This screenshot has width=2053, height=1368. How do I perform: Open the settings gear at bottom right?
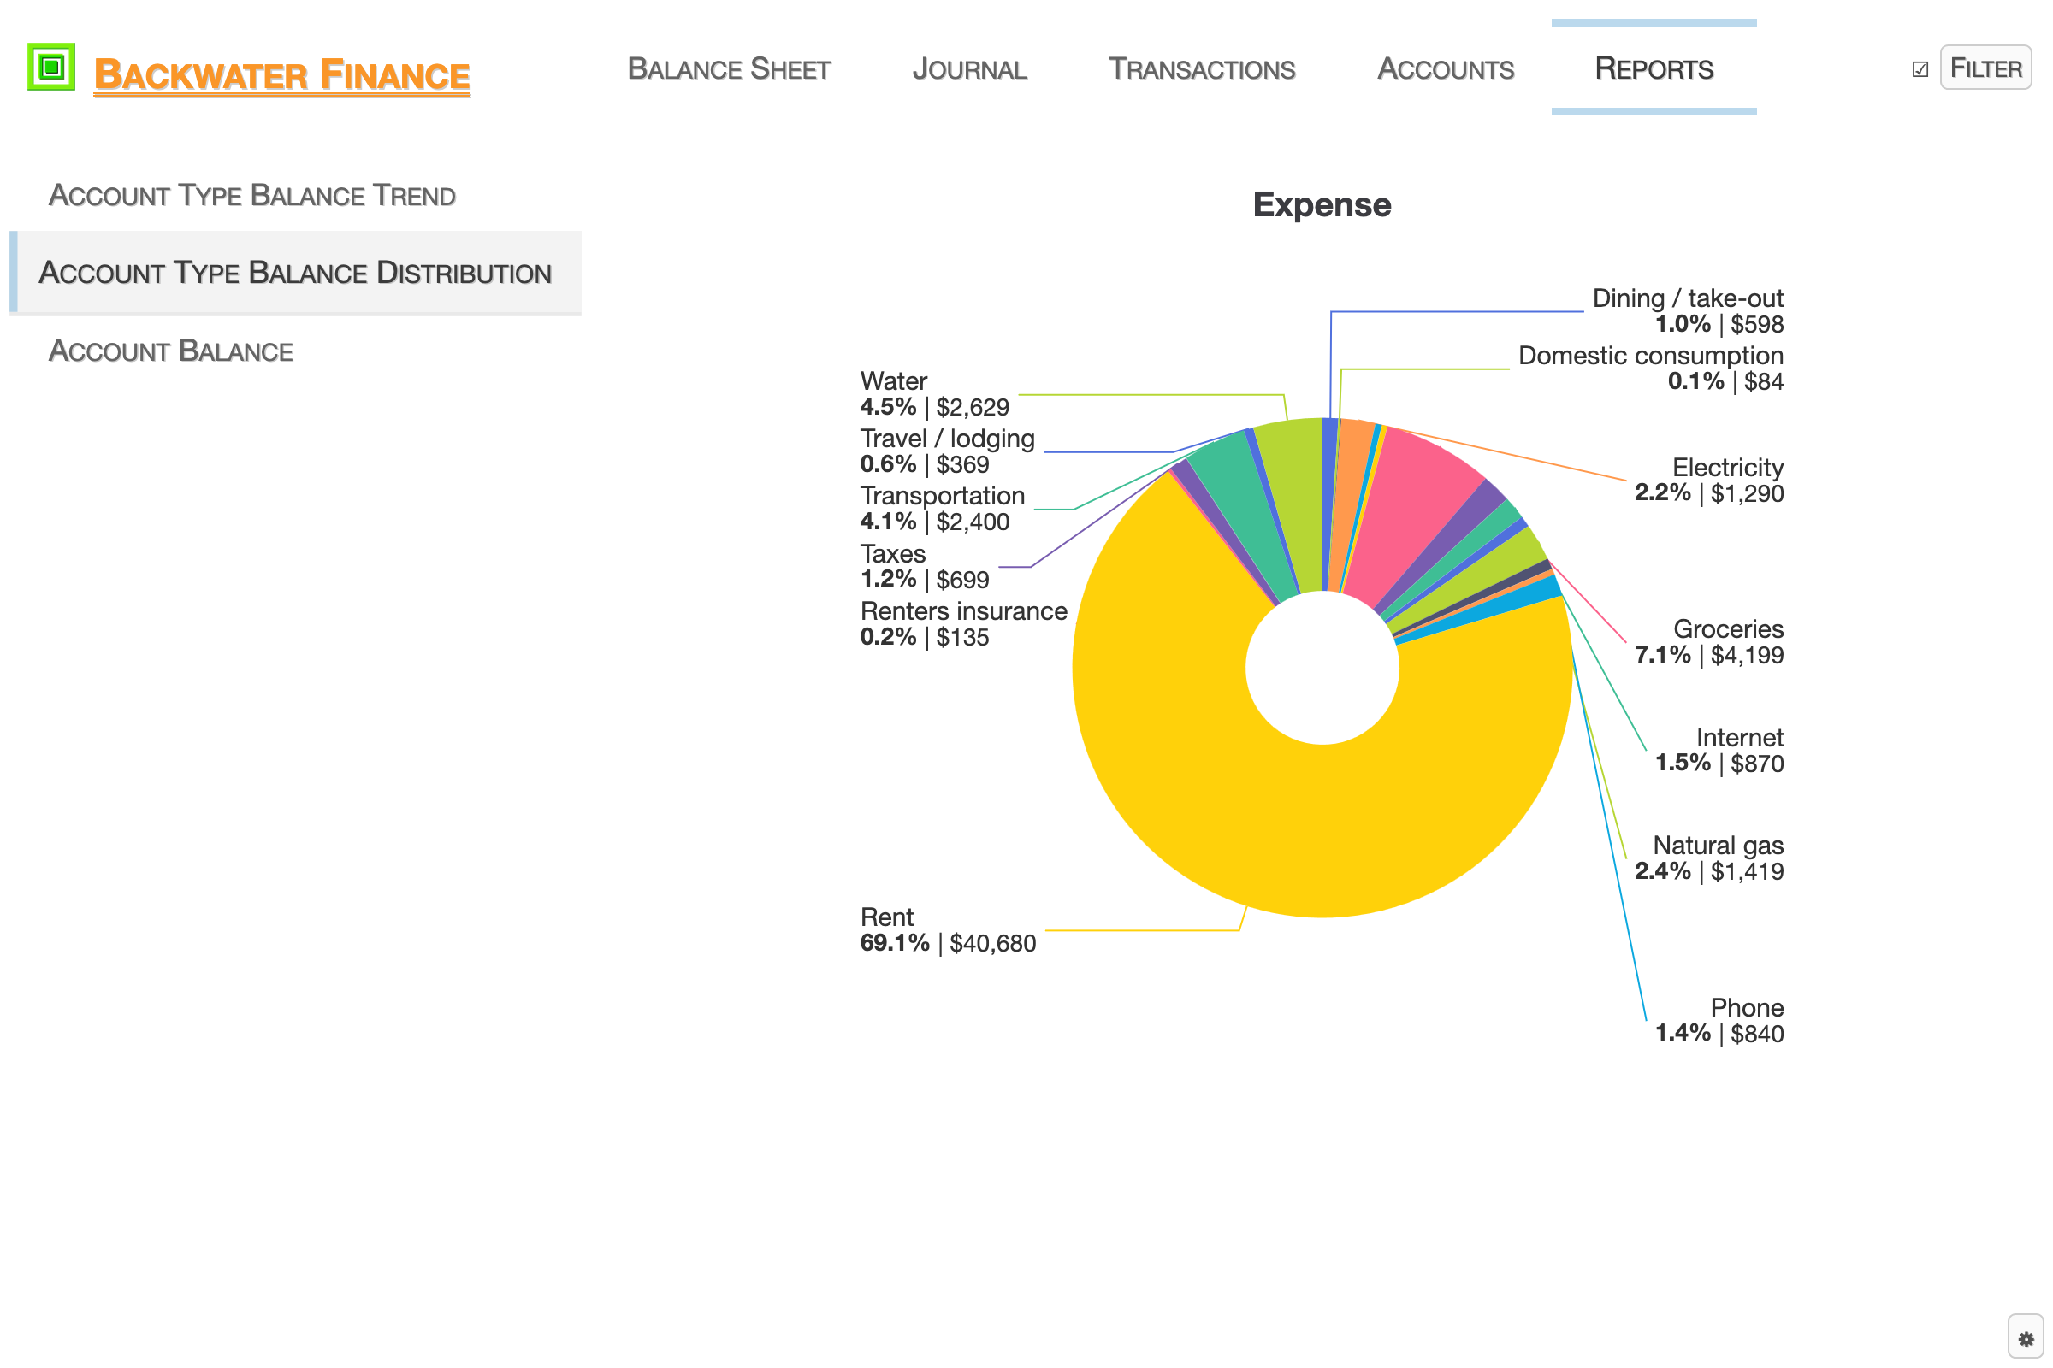click(2025, 1338)
